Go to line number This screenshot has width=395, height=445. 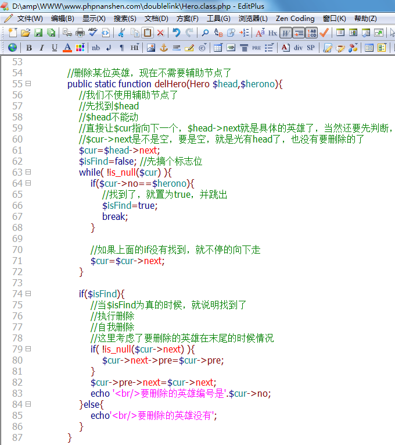(244, 33)
